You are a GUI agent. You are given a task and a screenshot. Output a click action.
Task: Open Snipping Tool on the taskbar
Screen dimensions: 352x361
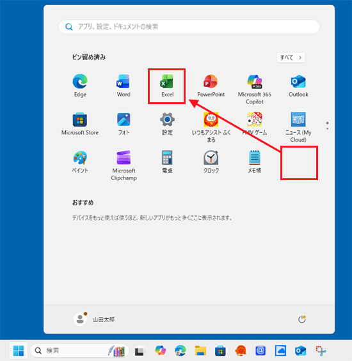click(x=321, y=351)
